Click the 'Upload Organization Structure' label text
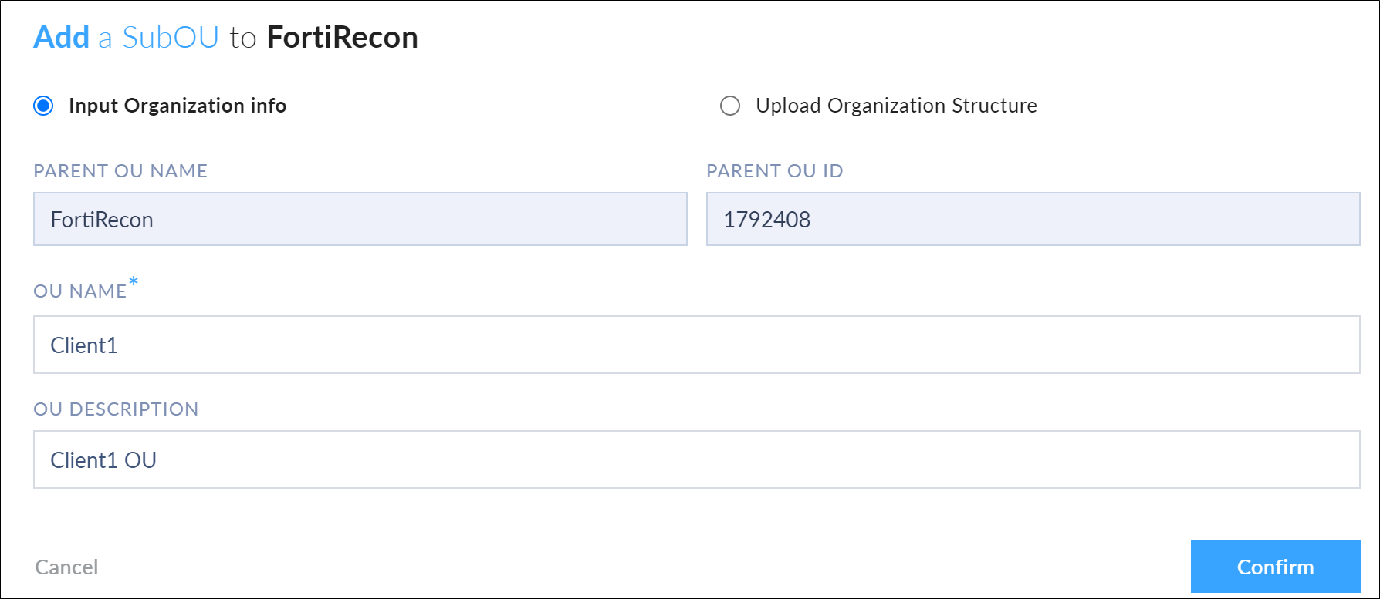Viewport: 1380px width, 599px height. click(896, 106)
